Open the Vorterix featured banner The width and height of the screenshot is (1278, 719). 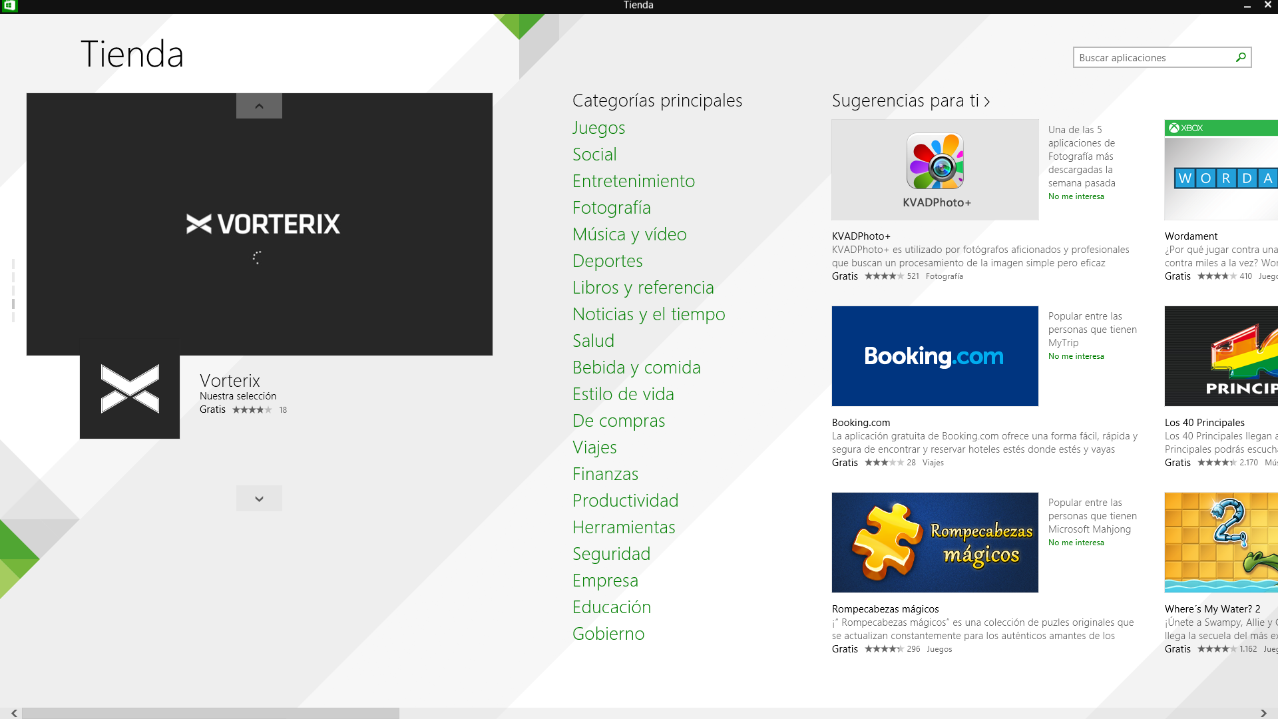point(260,224)
